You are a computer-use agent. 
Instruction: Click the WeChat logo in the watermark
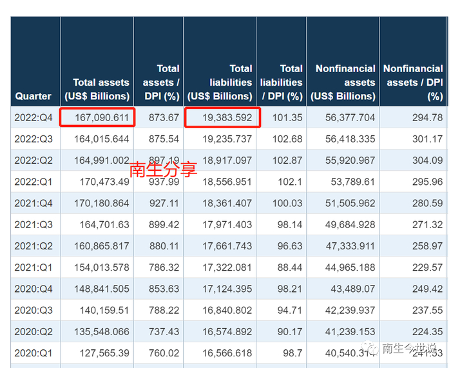coord(370,349)
